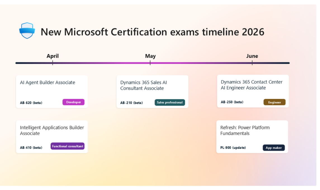Open Dynamics 365 Contact Center AI Engineer title
The height and width of the screenshot is (190, 320).
(252, 85)
